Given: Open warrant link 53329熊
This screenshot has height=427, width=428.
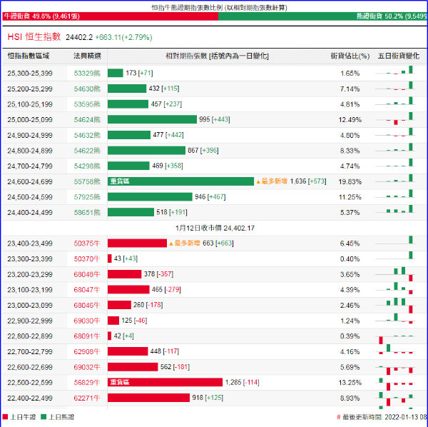Looking at the screenshot, I should pos(87,74).
